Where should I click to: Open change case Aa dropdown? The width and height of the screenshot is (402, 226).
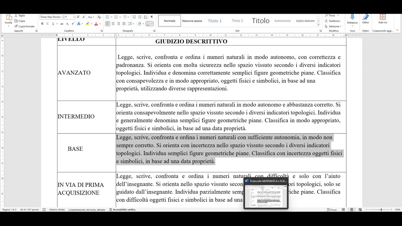click(91, 17)
